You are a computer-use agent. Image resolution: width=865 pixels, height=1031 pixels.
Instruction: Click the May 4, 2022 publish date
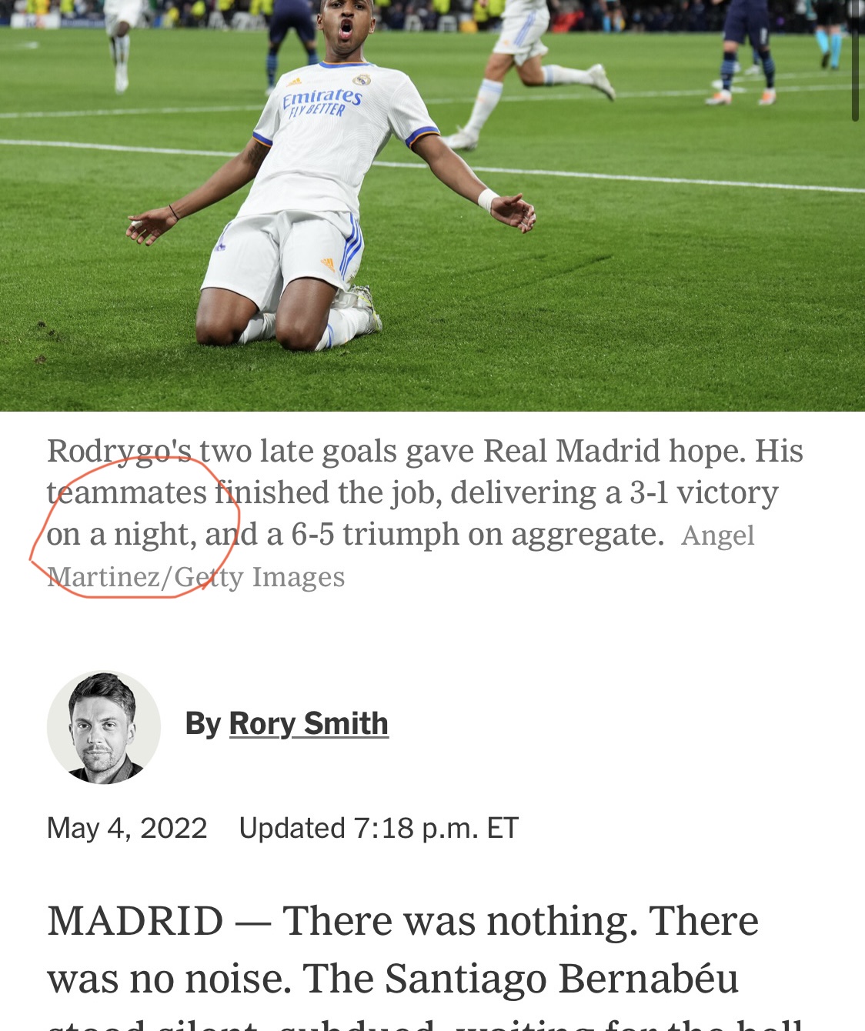pyautogui.click(x=127, y=828)
